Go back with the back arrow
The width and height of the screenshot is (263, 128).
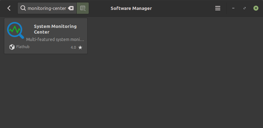point(9,8)
